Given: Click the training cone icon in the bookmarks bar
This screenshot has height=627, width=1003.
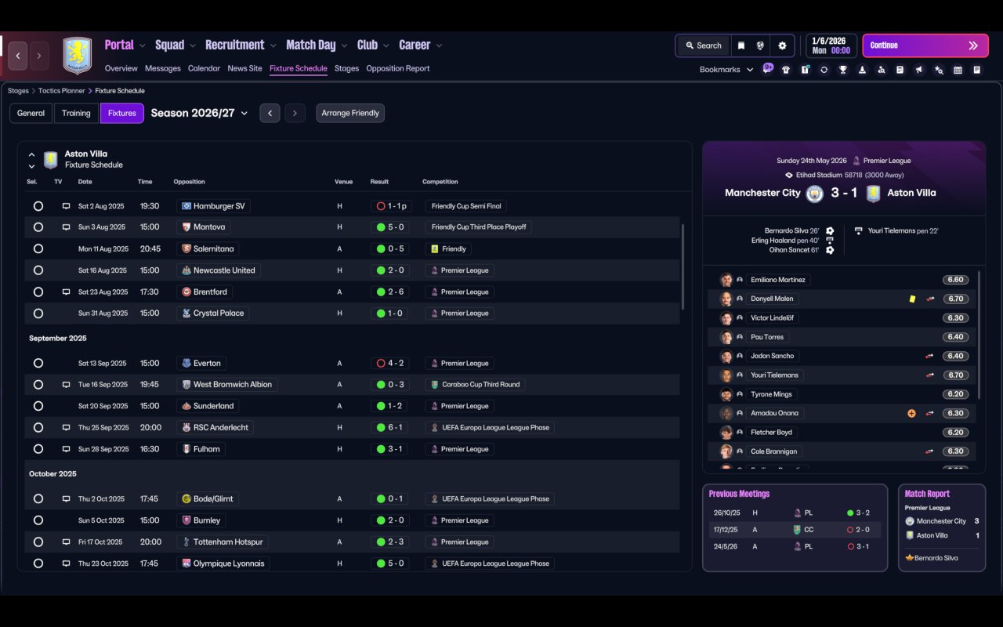Looking at the screenshot, I should (862, 70).
